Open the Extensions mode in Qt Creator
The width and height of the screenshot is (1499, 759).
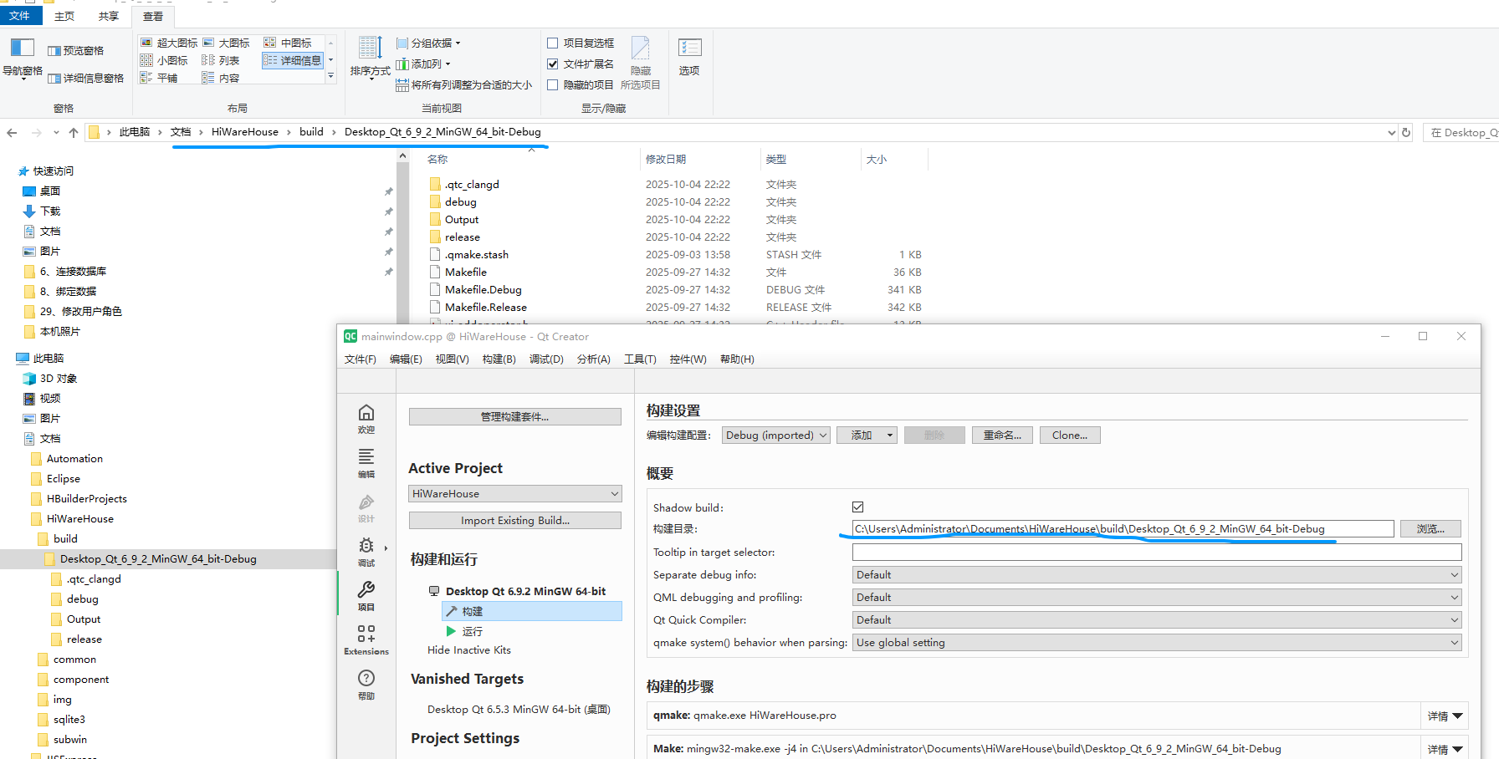(x=366, y=640)
